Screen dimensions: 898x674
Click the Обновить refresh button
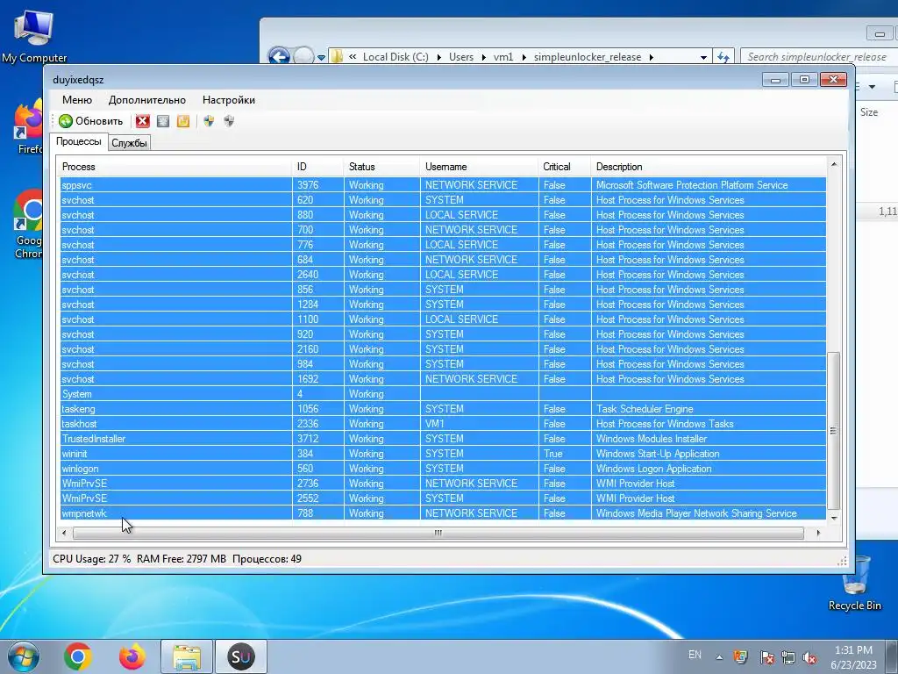91,121
